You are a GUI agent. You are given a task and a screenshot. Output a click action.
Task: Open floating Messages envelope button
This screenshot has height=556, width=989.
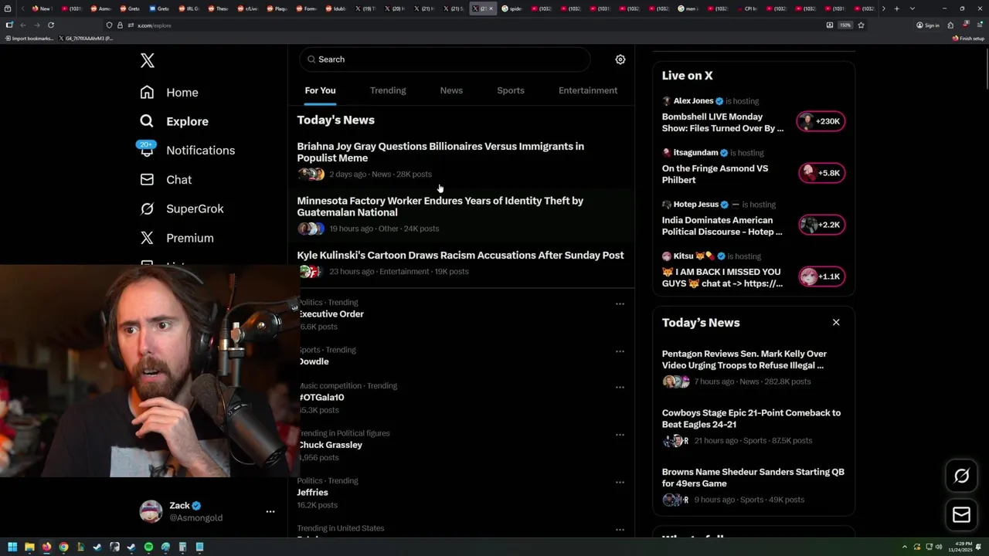coord(961,515)
